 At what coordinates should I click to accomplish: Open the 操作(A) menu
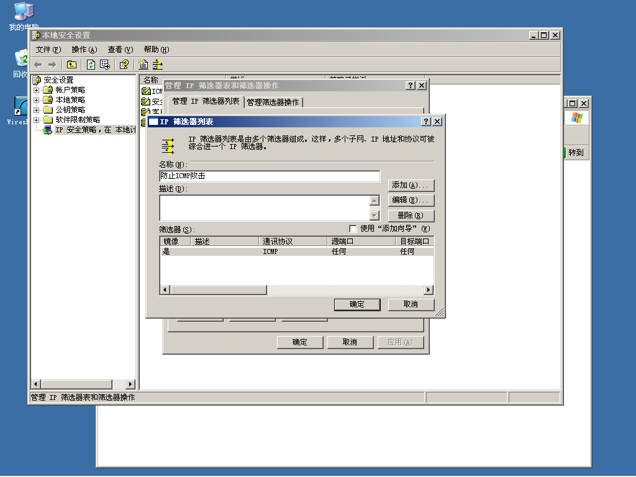coord(84,50)
